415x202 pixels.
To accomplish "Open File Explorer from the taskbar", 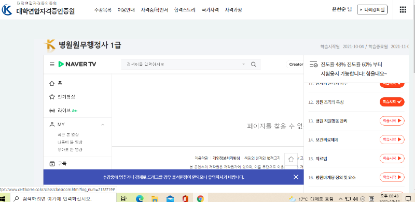I will click(155, 198).
